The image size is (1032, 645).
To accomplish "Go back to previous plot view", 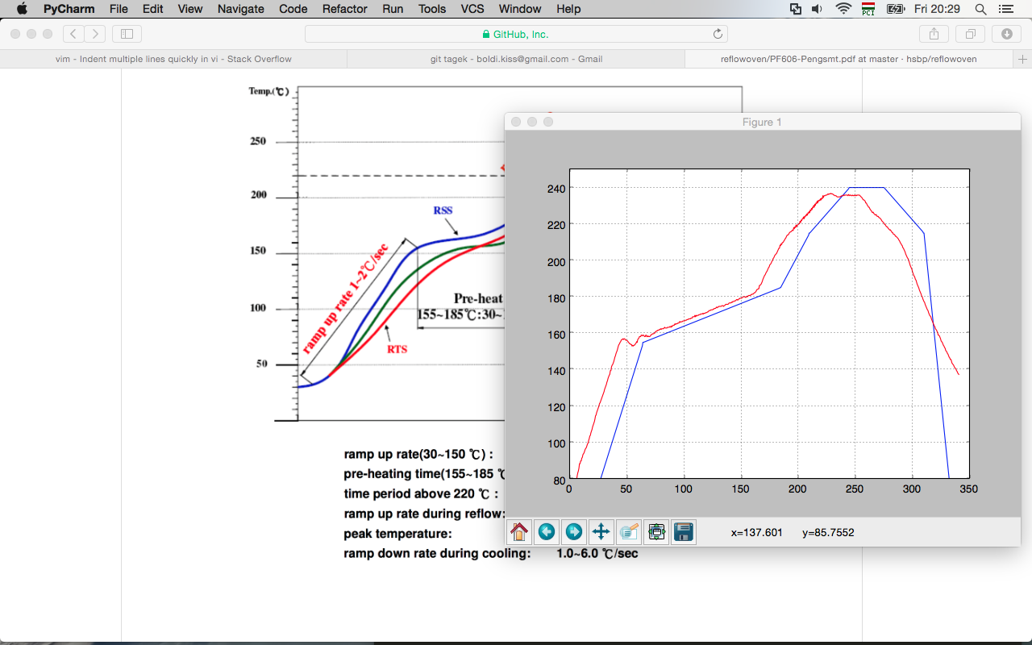I will pos(547,532).
